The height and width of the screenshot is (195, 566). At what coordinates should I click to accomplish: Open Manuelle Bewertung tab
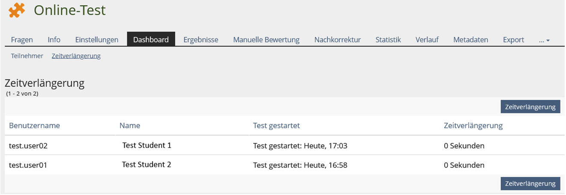(x=266, y=40)
